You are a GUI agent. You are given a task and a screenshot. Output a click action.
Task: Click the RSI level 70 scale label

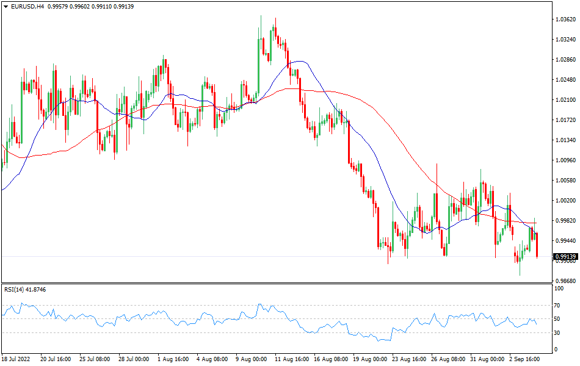tap(557, 305)
